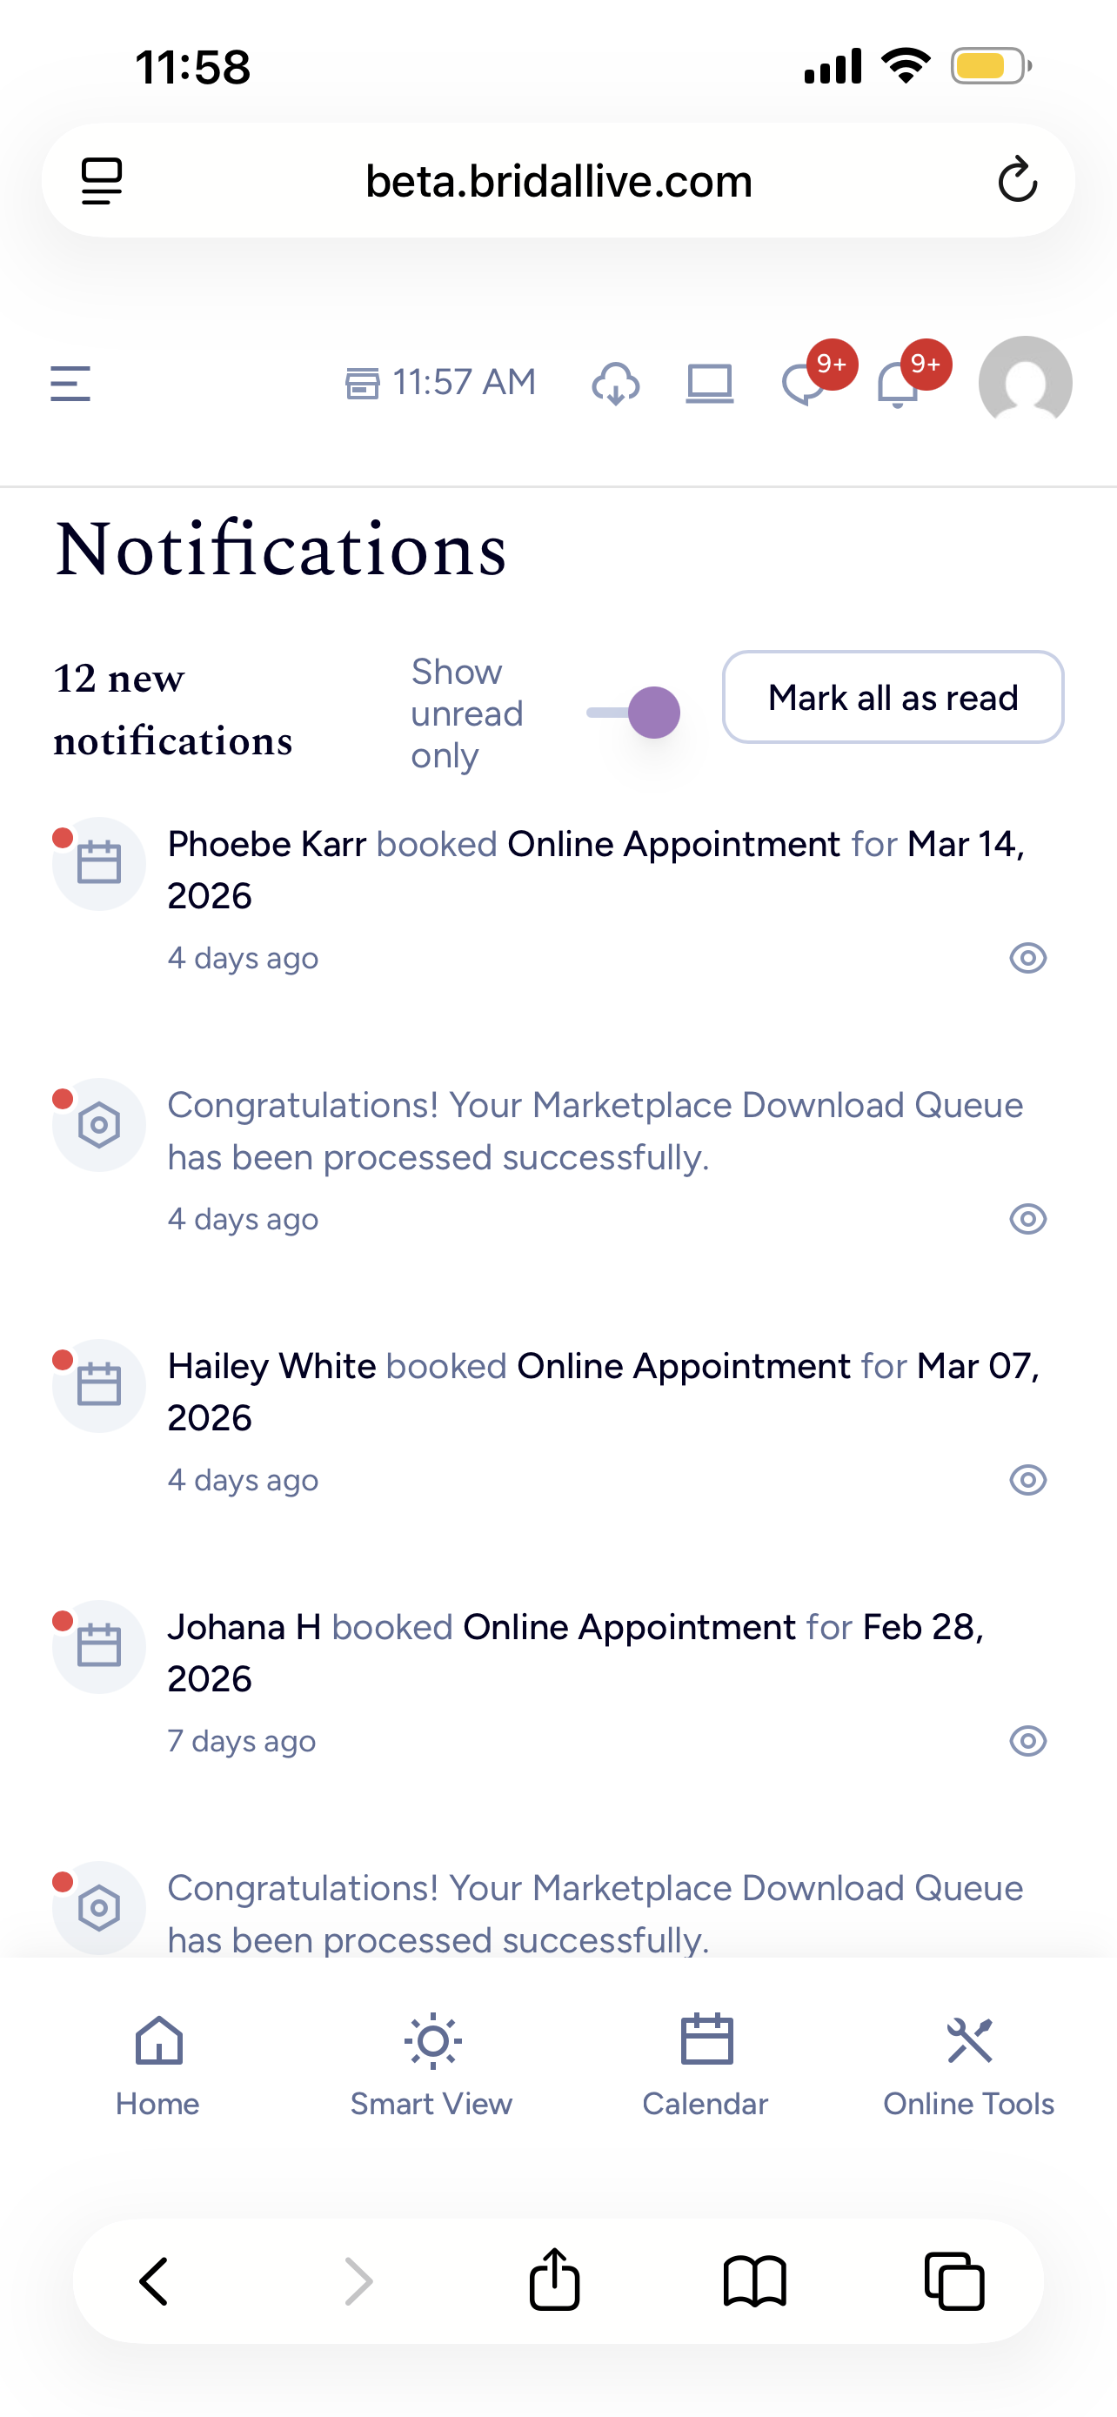Mark Hailey White's notification as read
Viewport: 1117px width, 2417px height.
[x=1027, y=1480]
